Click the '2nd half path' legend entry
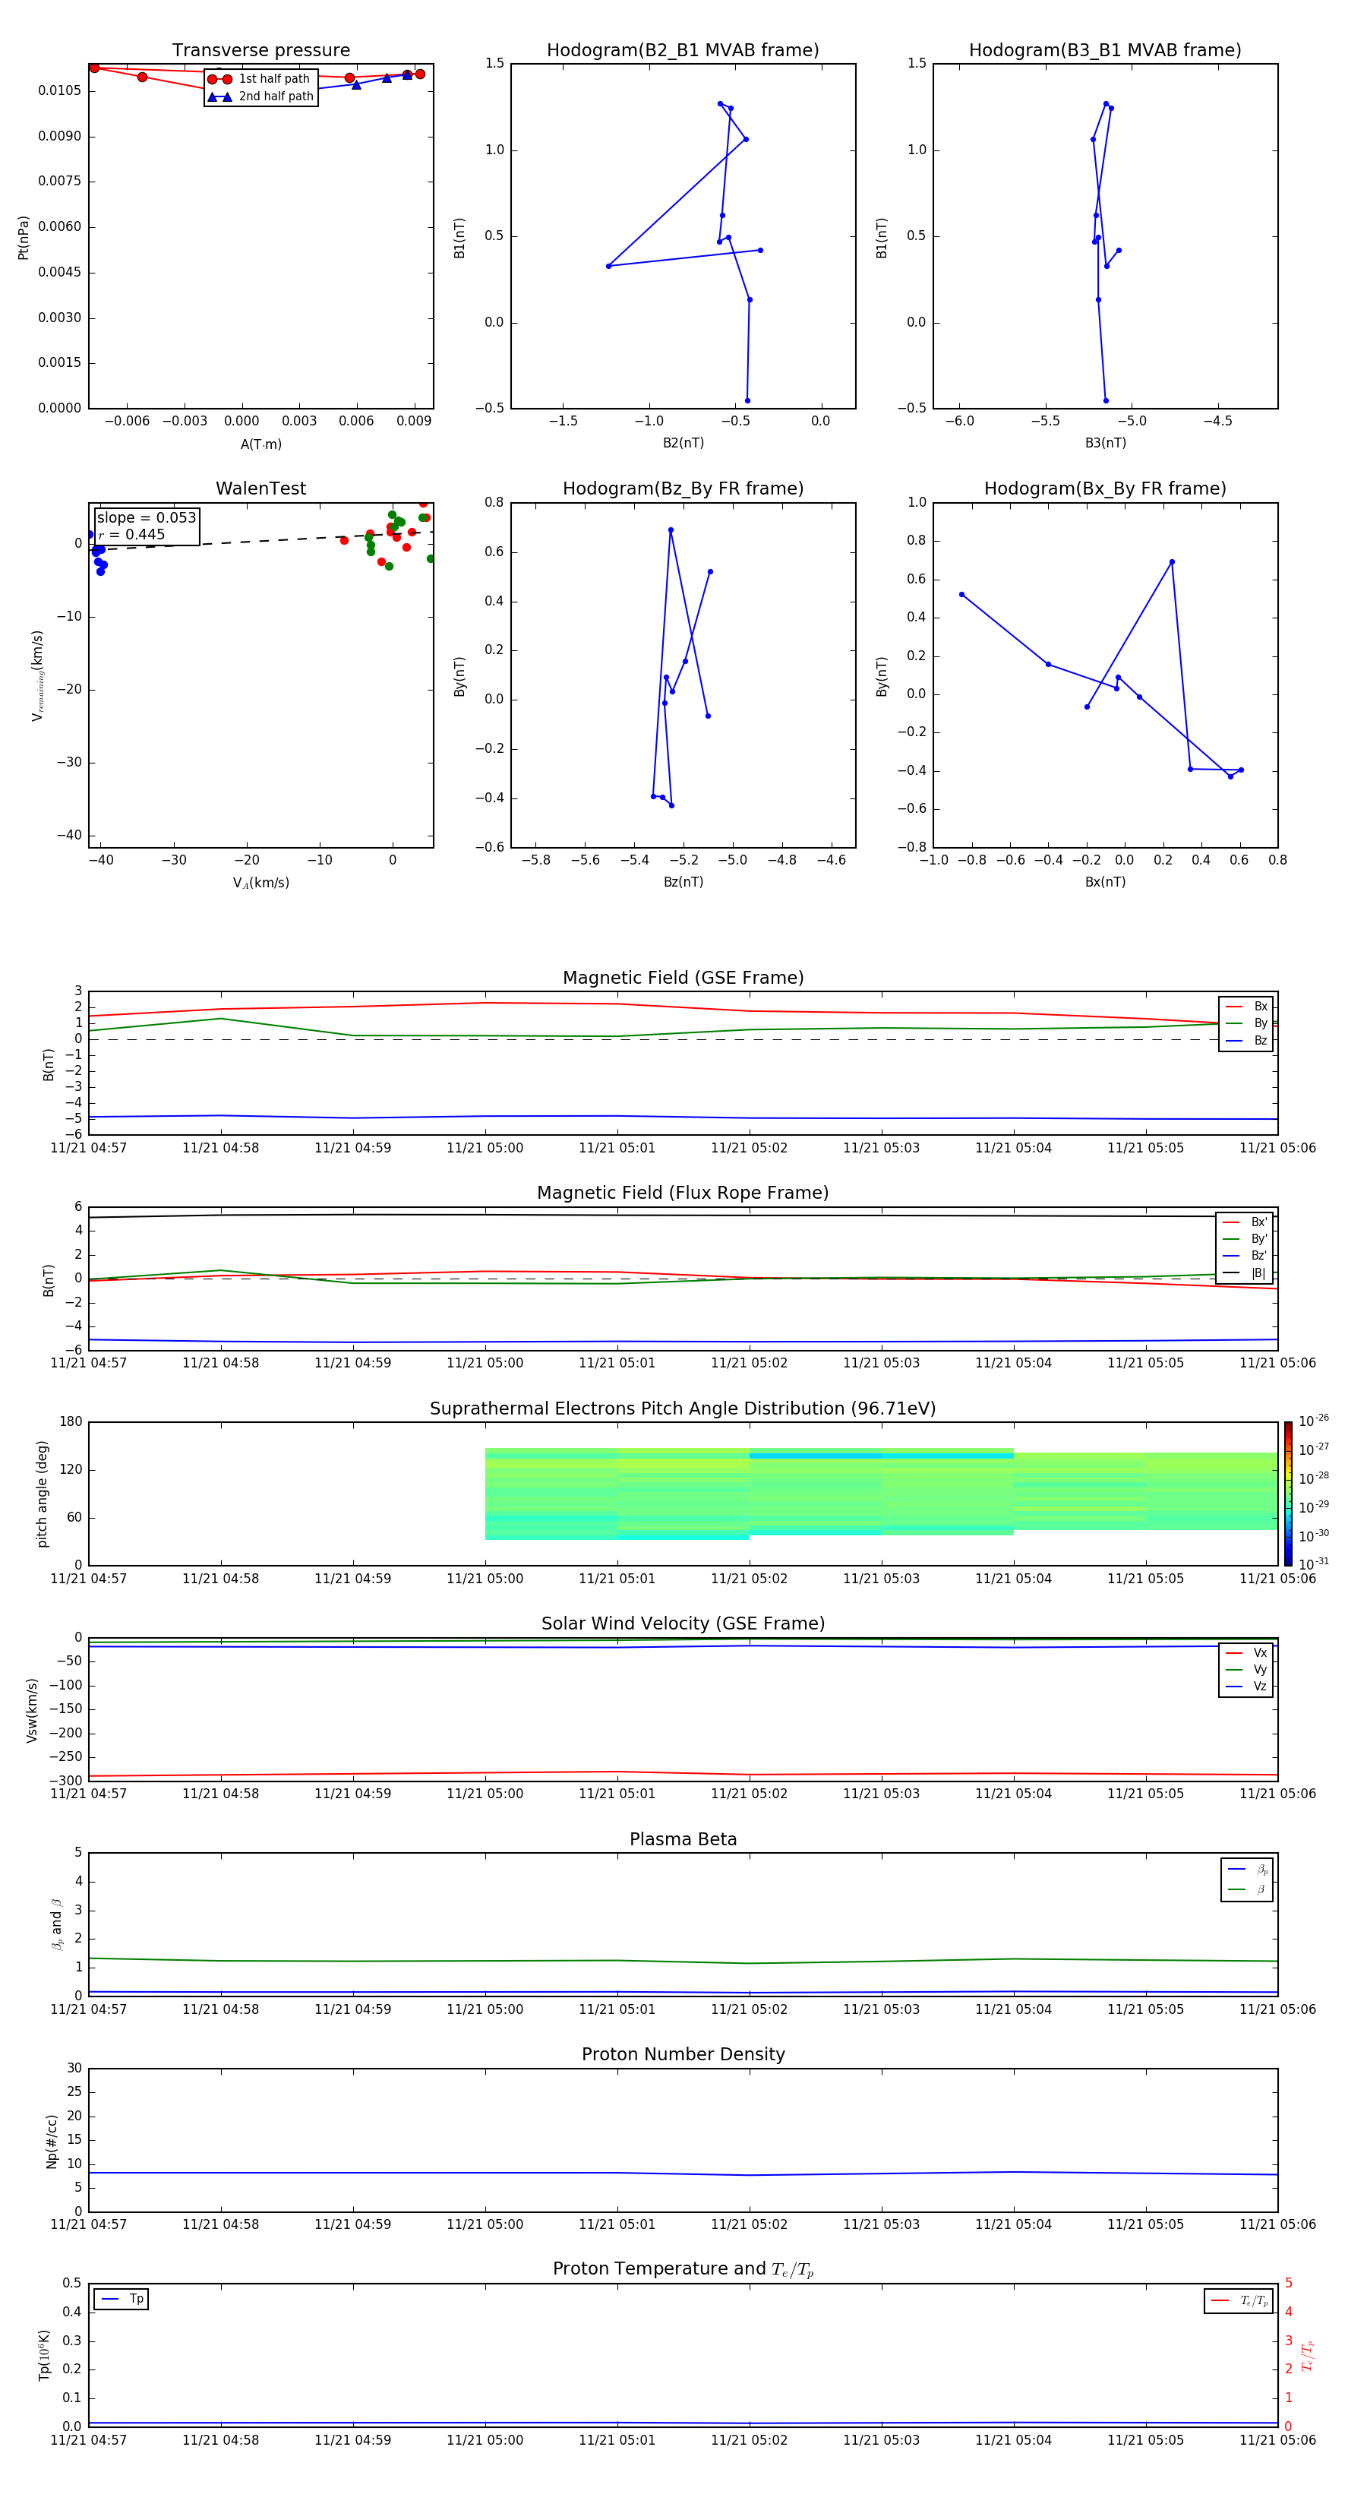 point(260,96)
